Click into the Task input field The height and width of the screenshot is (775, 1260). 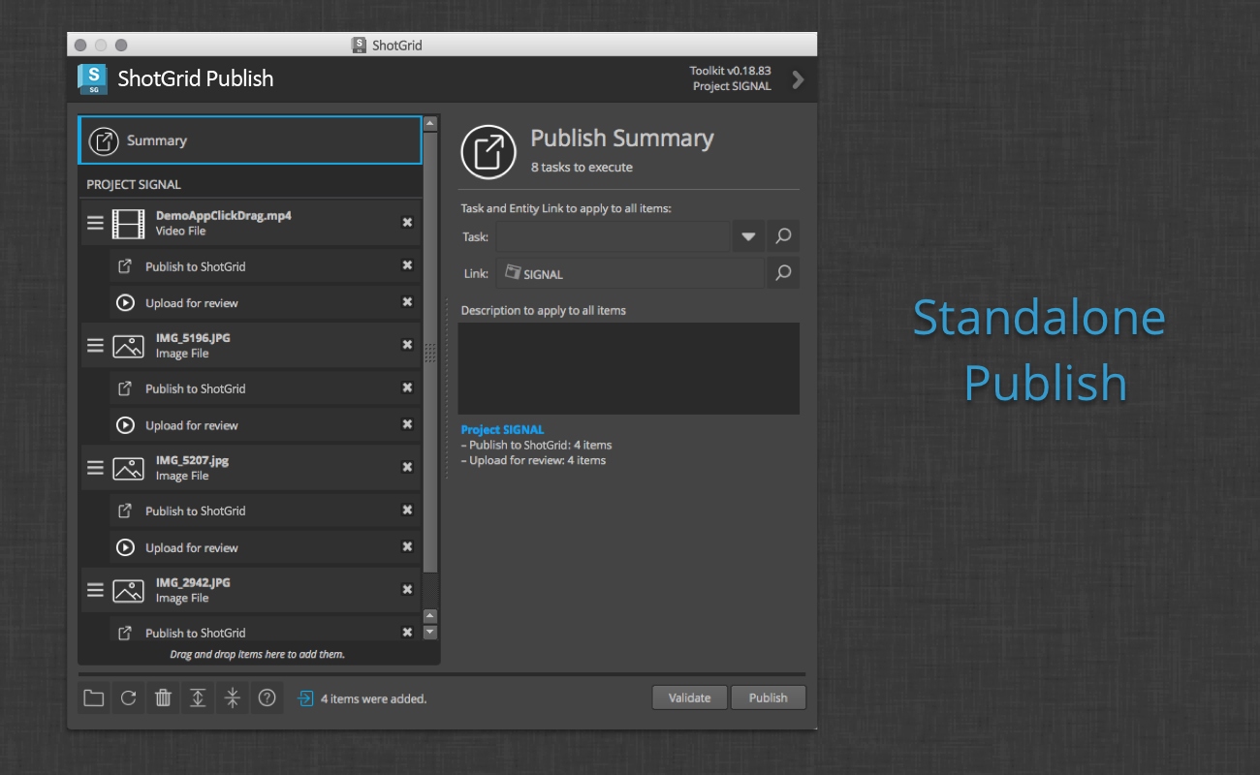613,236
